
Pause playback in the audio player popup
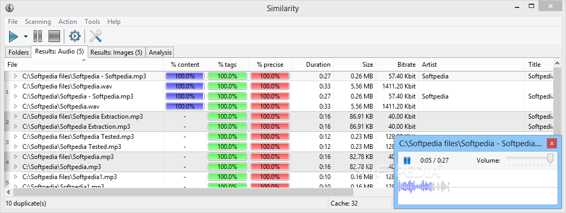[407, 161]
